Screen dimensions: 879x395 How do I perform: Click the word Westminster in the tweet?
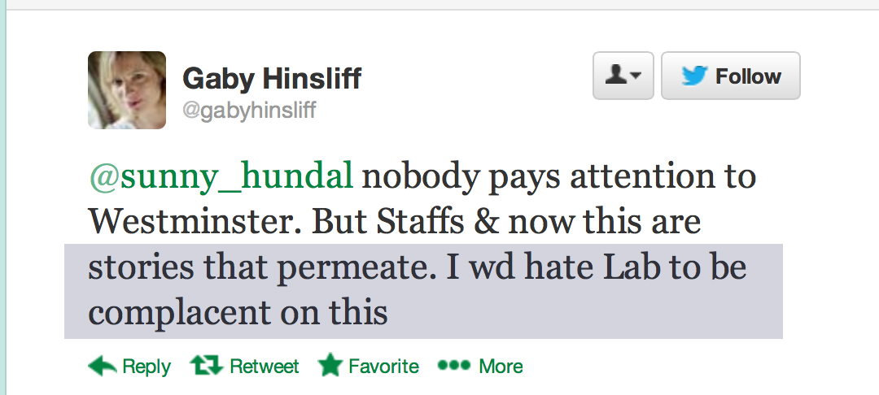pos(193,222)
